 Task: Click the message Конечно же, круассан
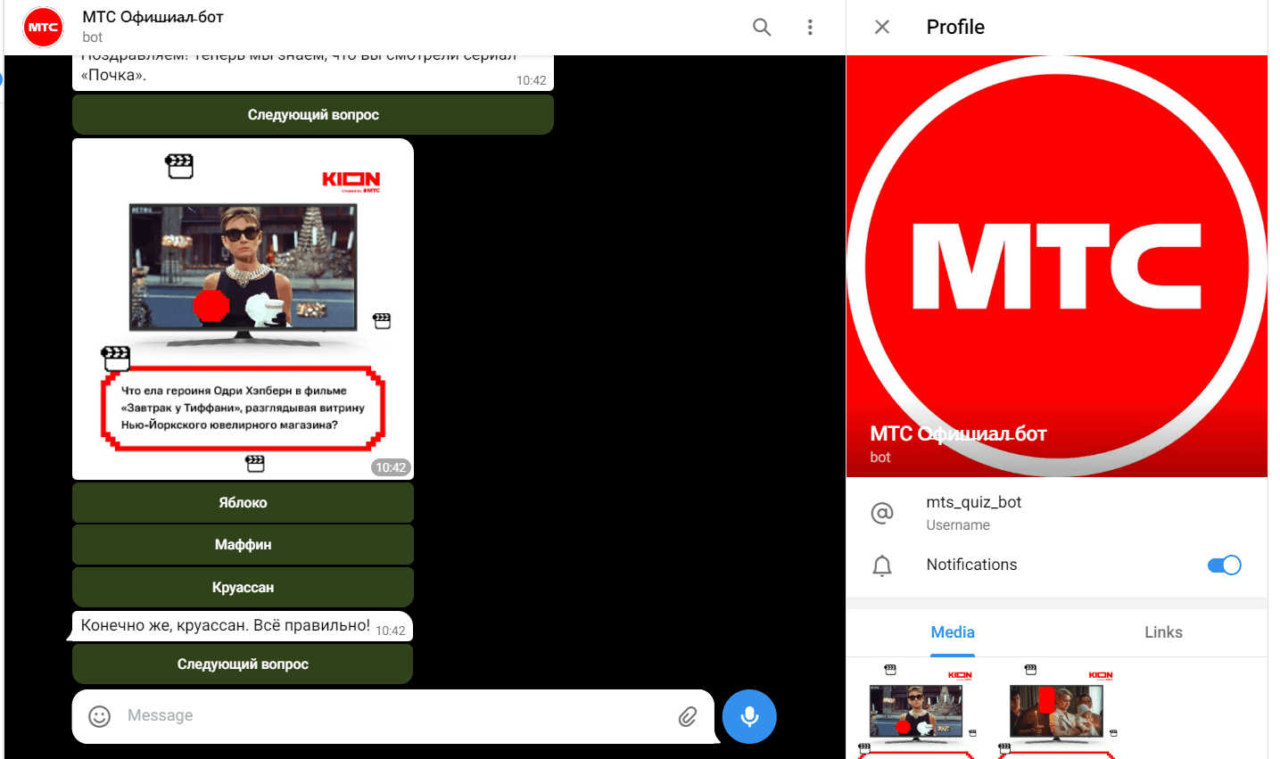(226, 625)
